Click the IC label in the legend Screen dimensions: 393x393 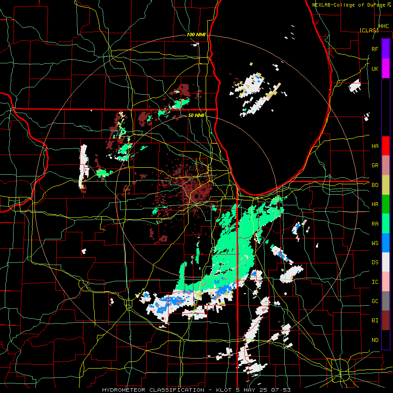[375, 282]
